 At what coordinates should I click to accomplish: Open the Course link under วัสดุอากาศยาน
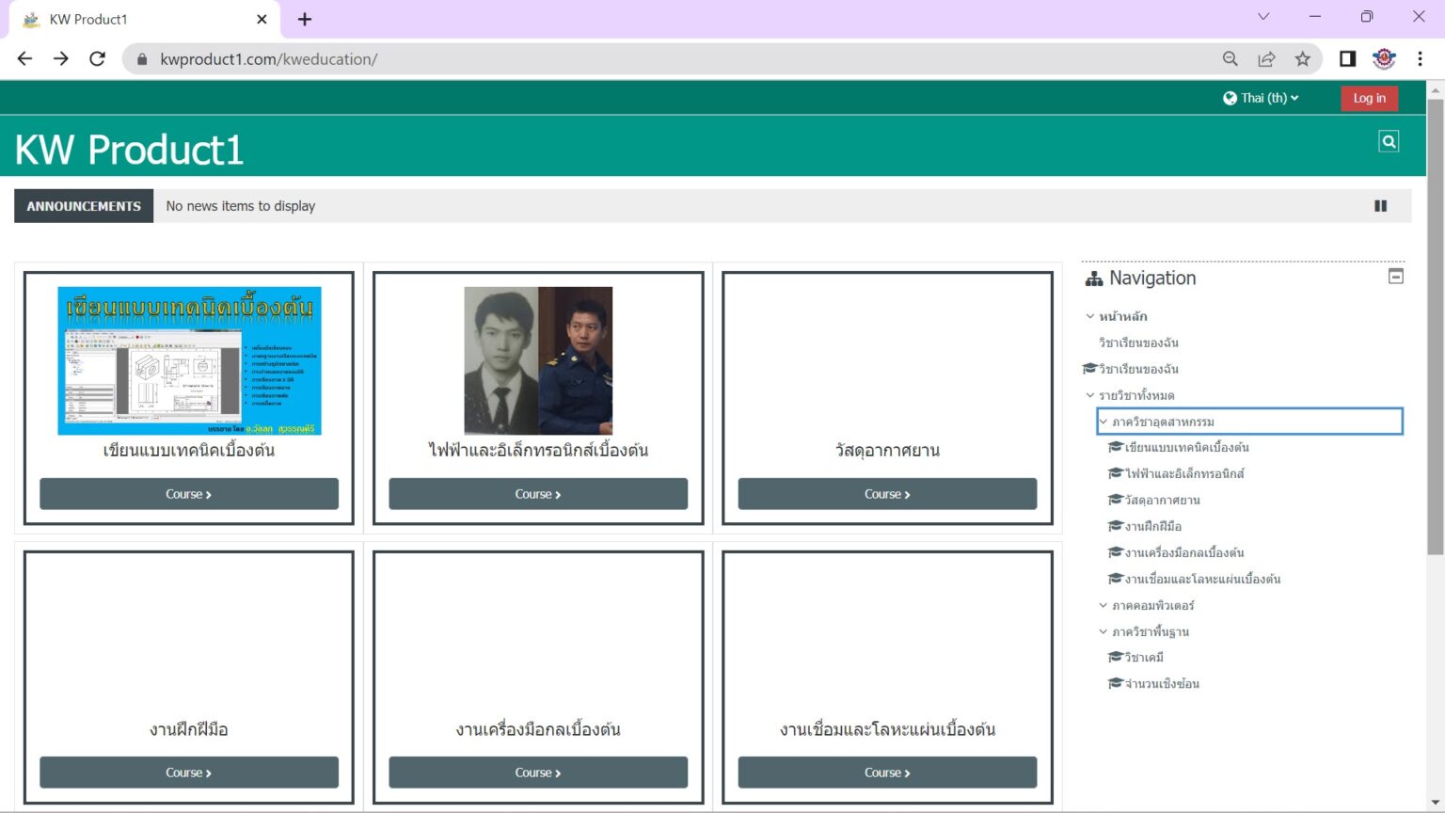tap(886, 493)
